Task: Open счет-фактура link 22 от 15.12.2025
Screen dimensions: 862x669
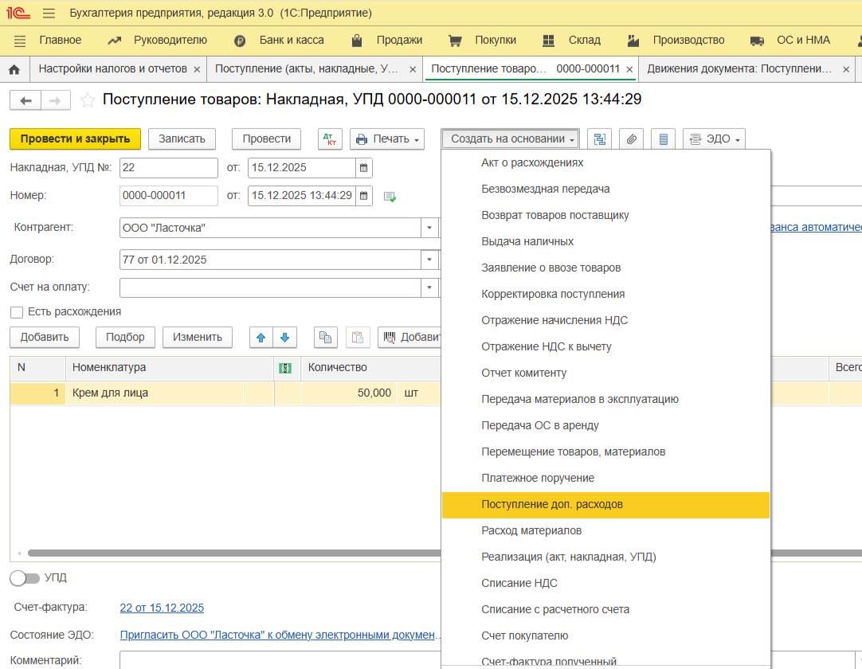Action: tap(162, 608)
